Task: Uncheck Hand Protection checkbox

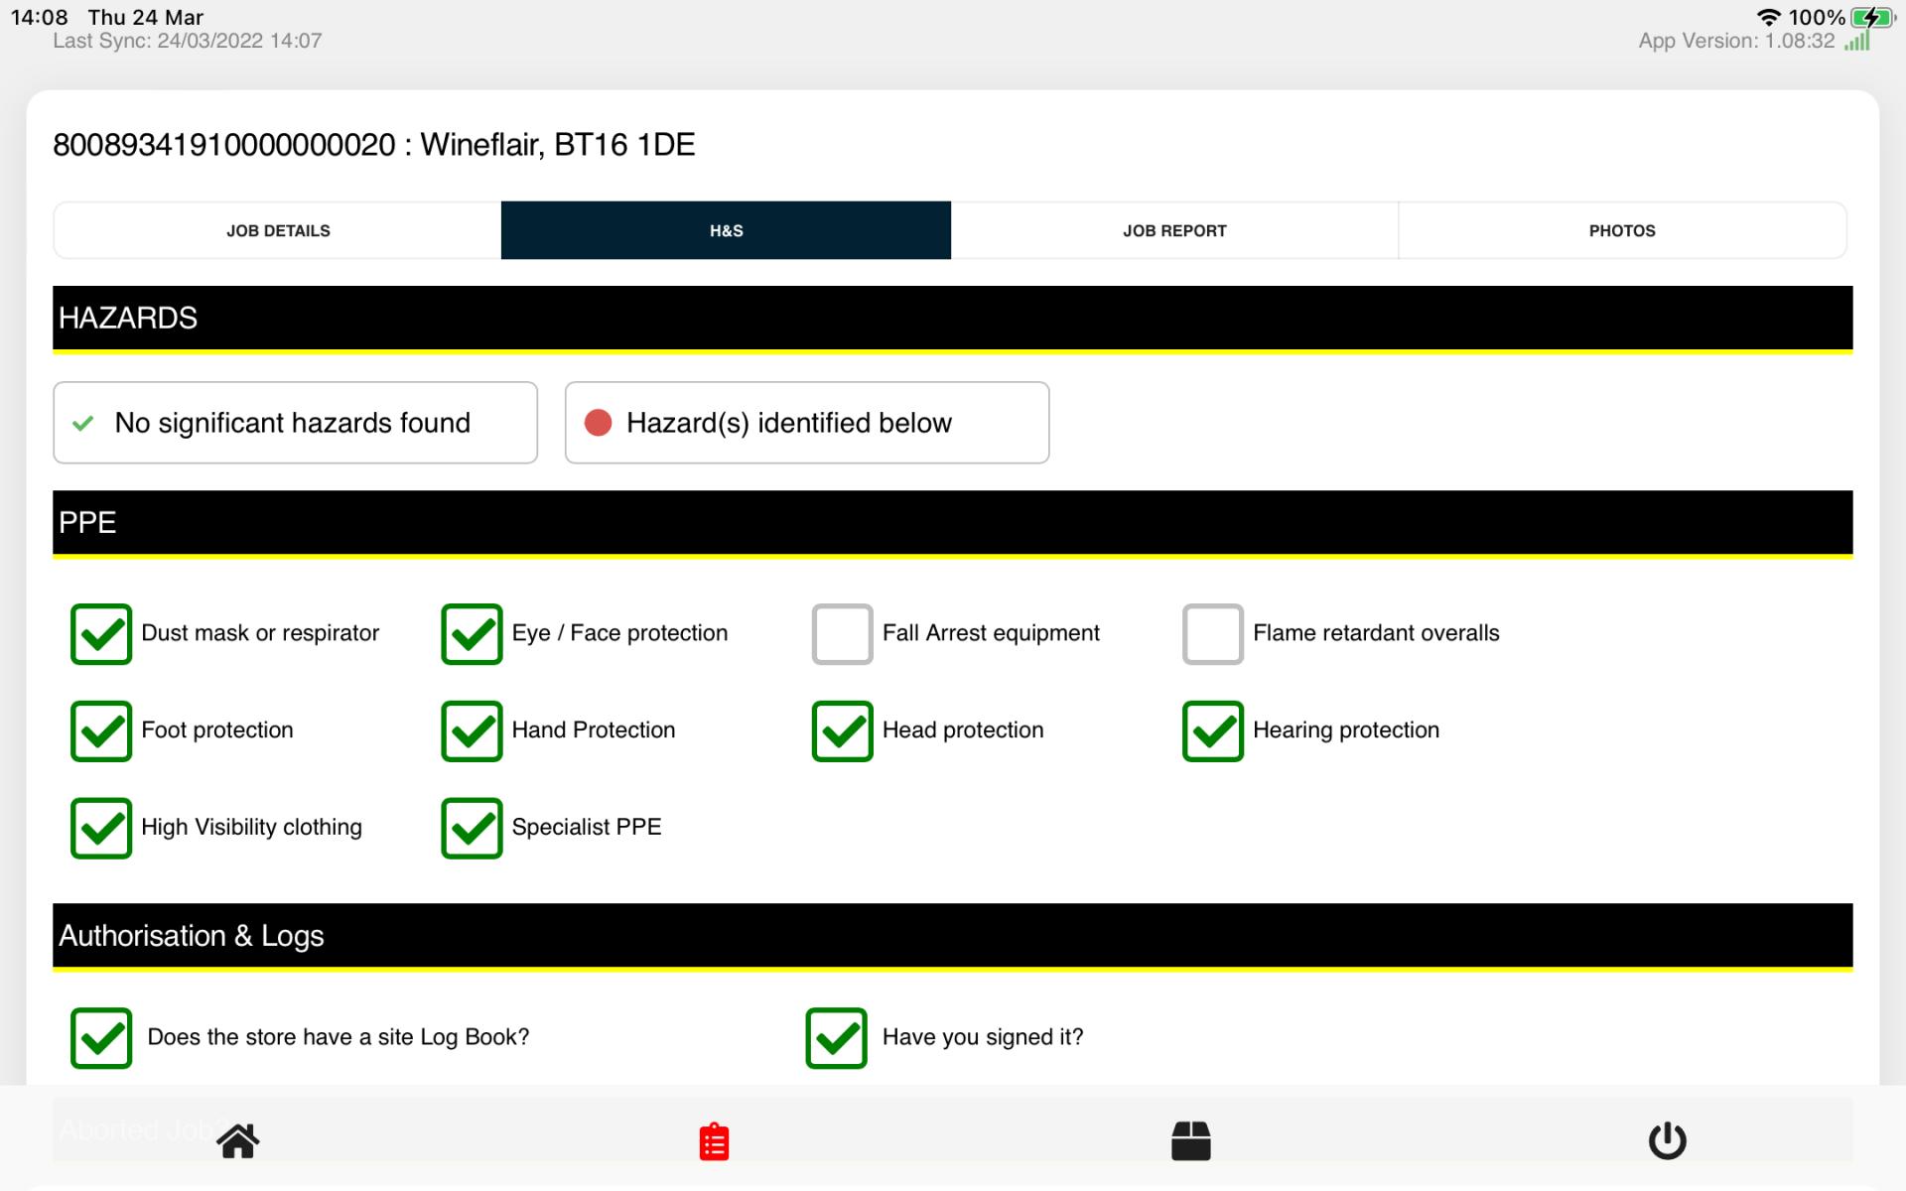Action: 472,731
